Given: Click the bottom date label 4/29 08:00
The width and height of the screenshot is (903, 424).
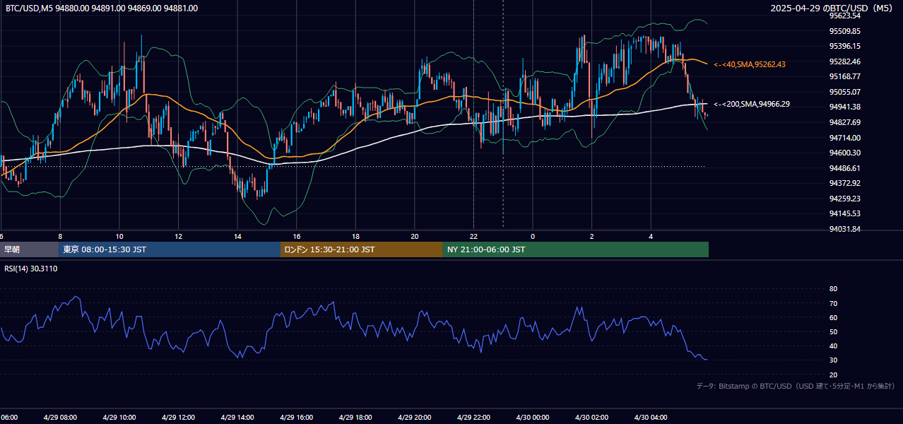Looking at the screenshot, I should (x=60, y=418).
